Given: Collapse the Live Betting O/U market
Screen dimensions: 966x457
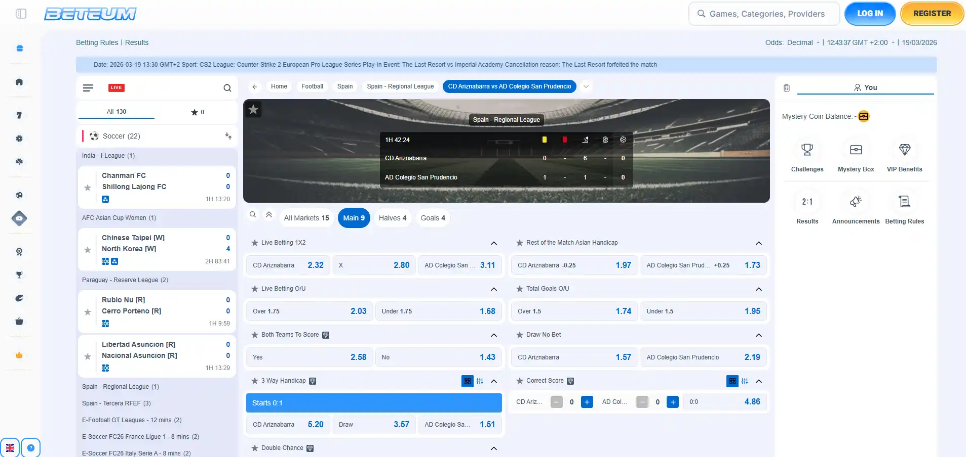Looking at the screenshot, I should [x=494, y=289].
